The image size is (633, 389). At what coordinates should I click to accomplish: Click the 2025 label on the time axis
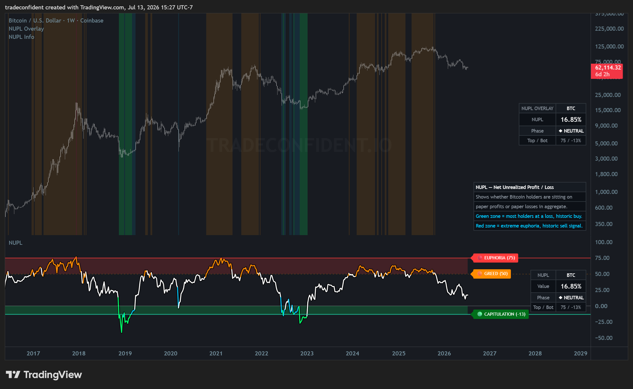(399, 353)
